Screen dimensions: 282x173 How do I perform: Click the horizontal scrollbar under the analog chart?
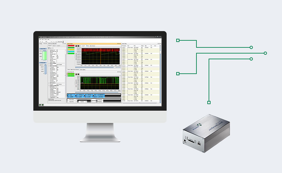tap(98, 92)
